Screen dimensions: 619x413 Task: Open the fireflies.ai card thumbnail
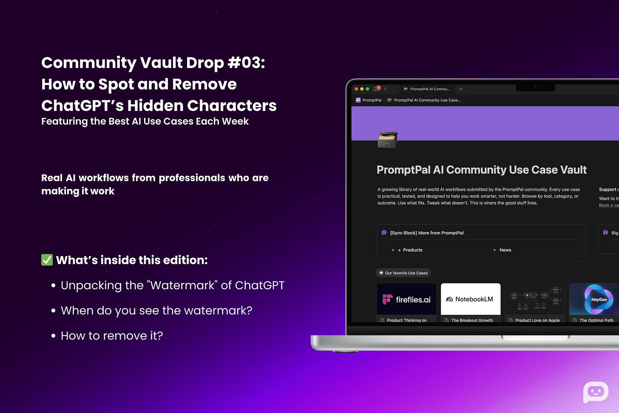[407, 299]
